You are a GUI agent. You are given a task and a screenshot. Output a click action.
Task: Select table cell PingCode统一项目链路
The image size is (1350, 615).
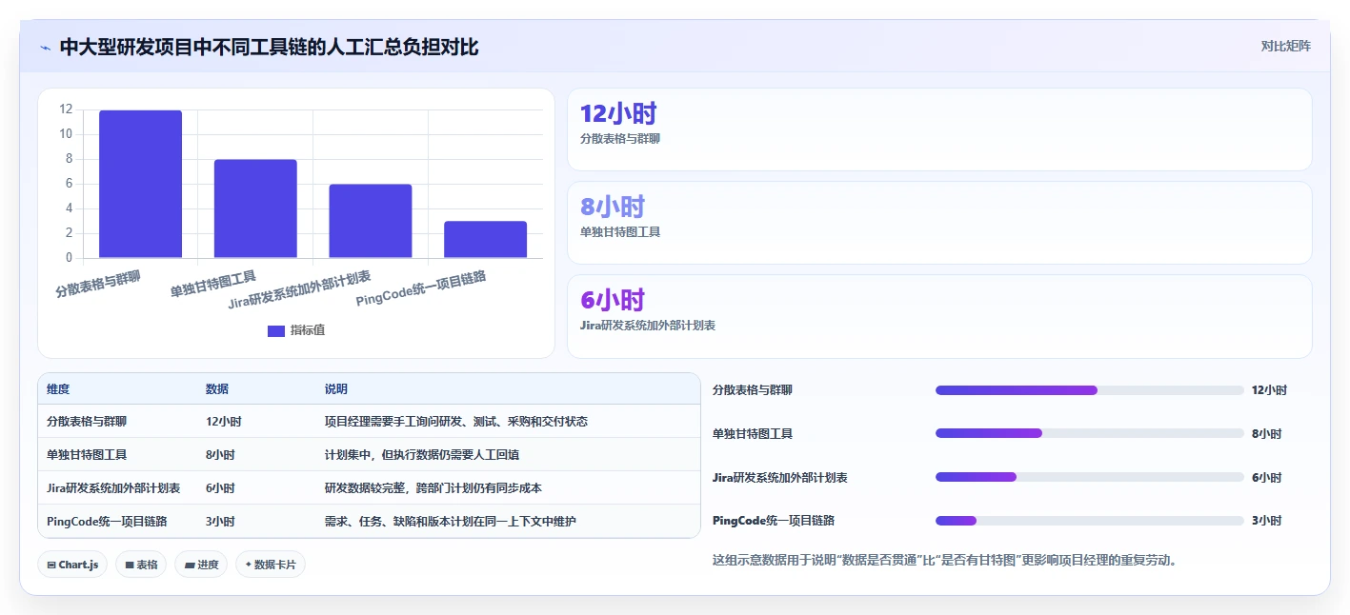click(107, 522)
